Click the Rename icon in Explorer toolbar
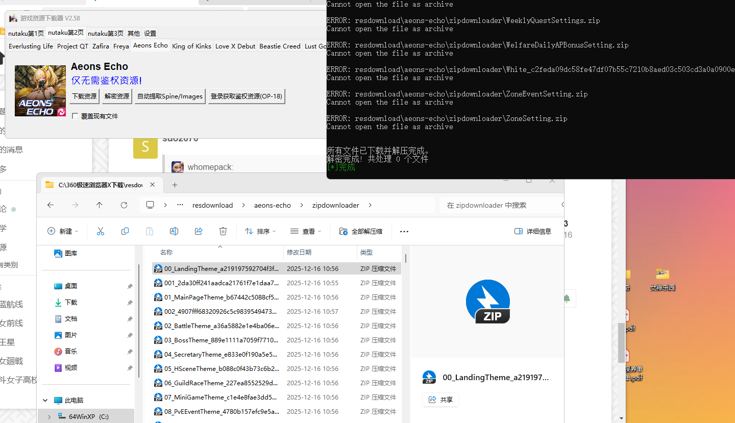Screen dimensions: 735x423 pyautogui.click(x=174, y=231)
